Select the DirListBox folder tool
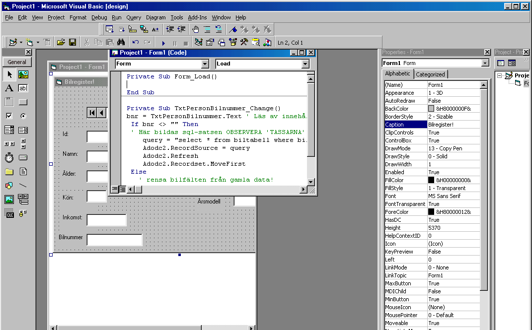 click(9, 171)
